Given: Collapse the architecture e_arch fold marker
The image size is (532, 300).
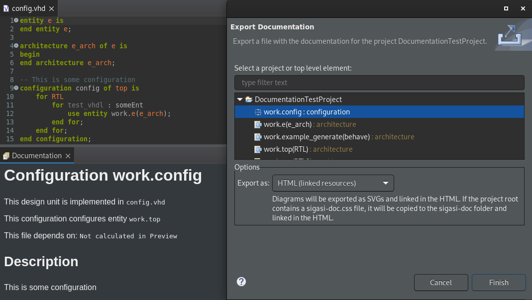Looking at the screenshot, I should 16,45.
